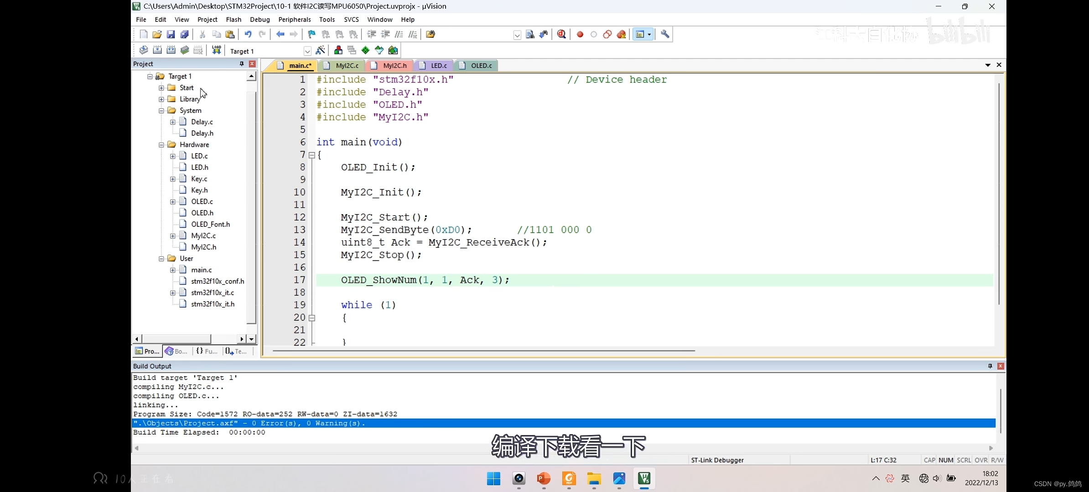Switch to the LED.c editor tab
Image resolution: width=1089 pixels, height=492 pixels.
click(x=434, y=66)
